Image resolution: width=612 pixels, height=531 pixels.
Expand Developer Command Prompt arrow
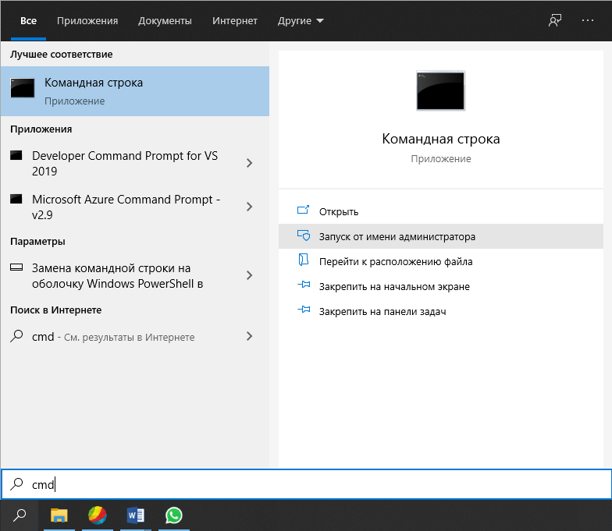[x=250, y=163]
